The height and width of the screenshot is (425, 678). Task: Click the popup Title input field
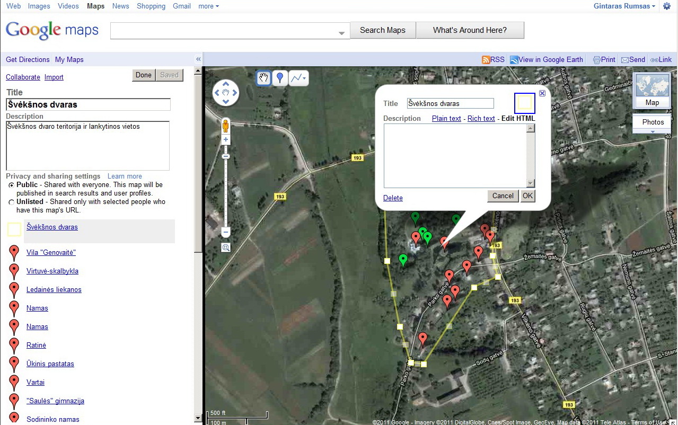(450, 104)
